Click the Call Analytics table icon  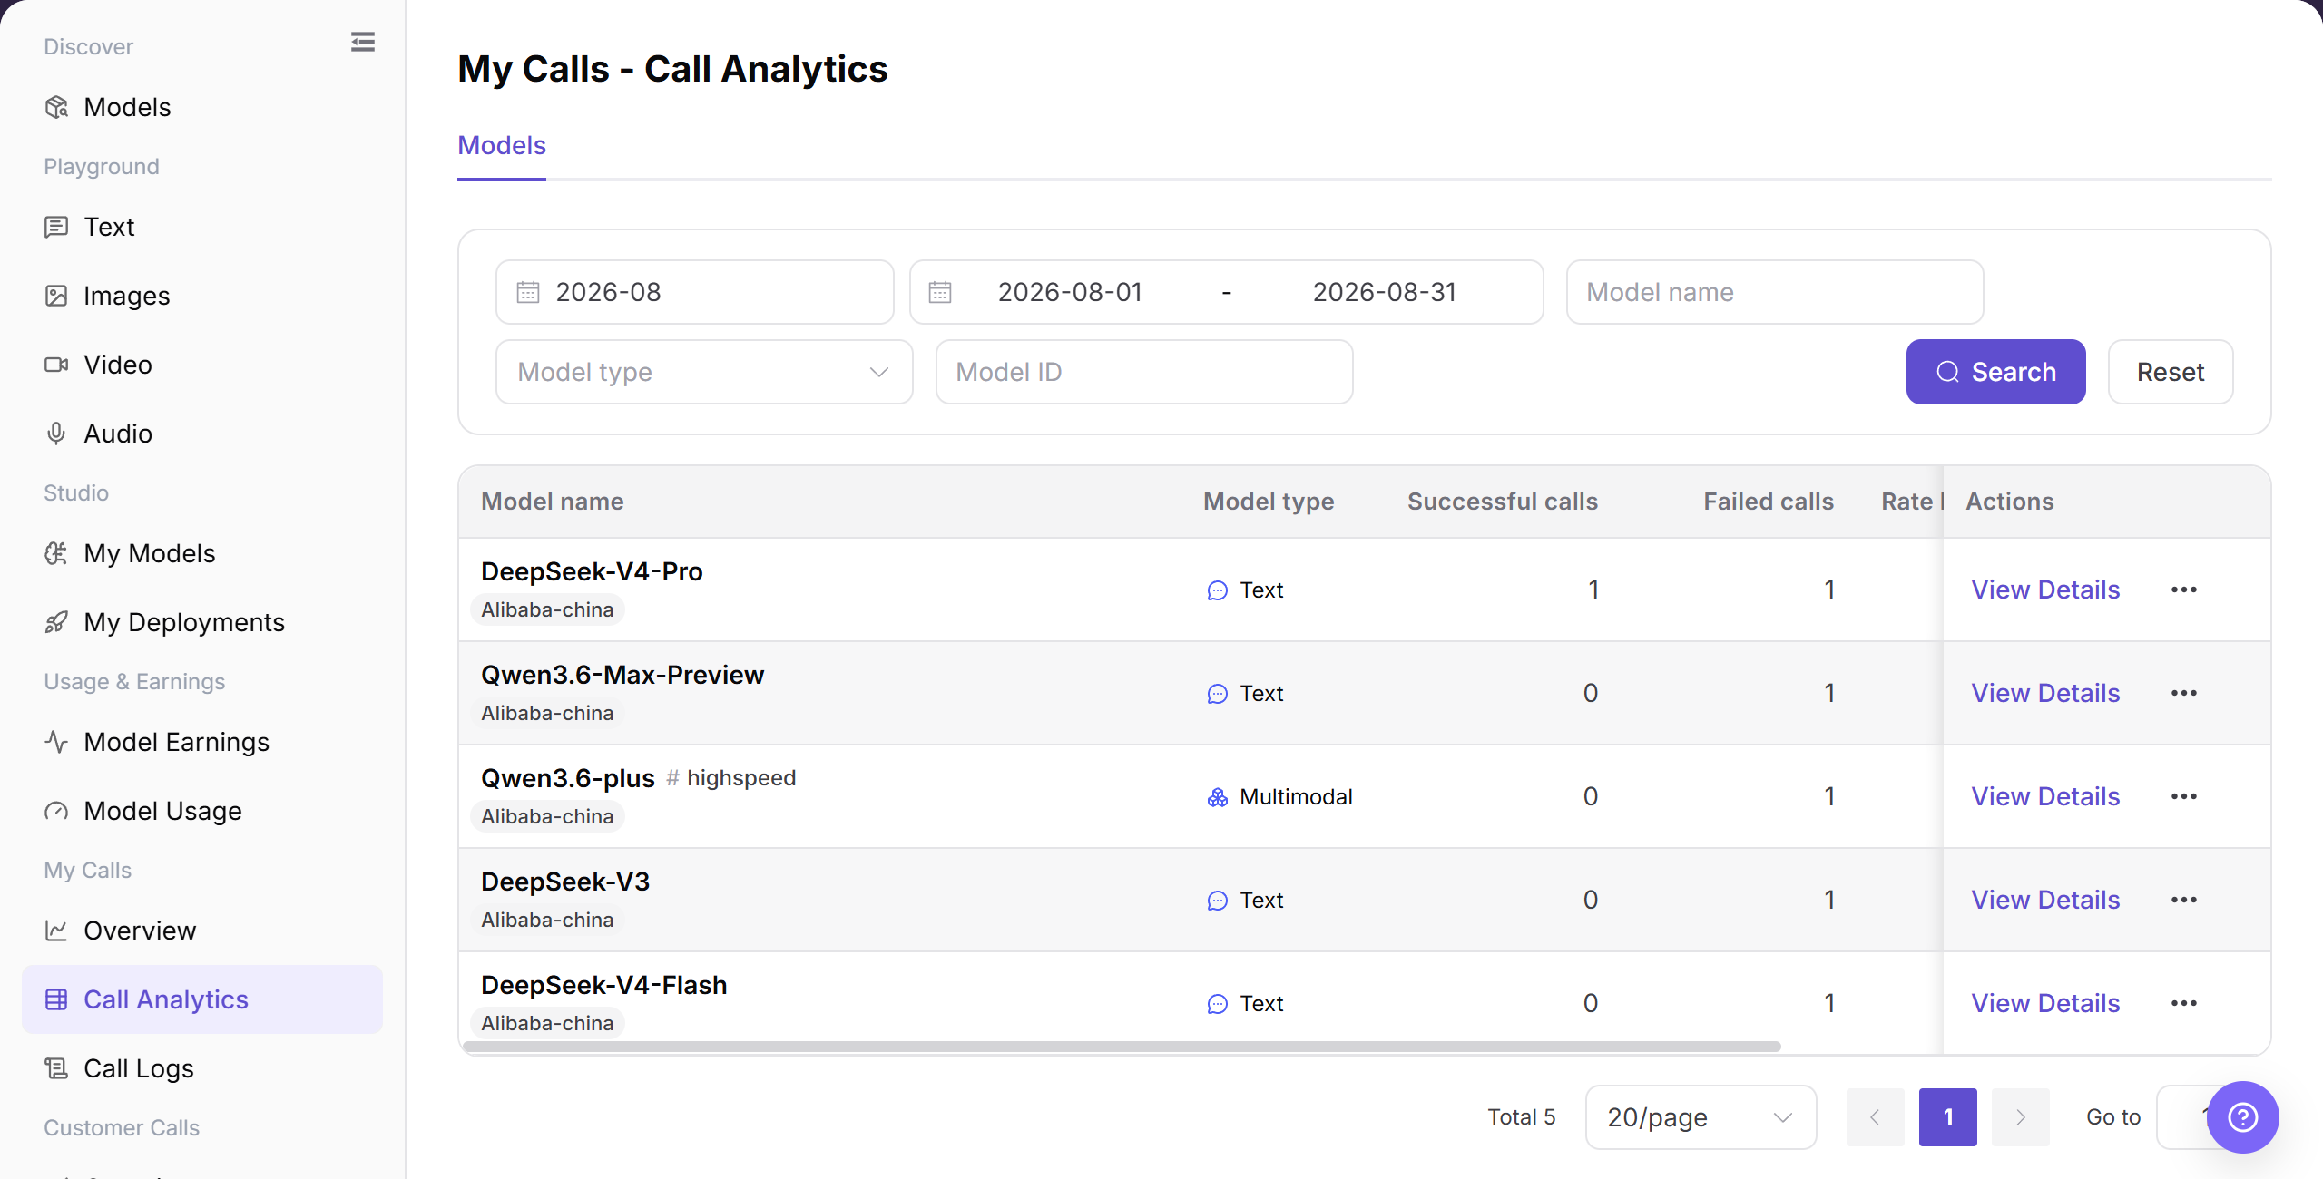pos(56,999)
